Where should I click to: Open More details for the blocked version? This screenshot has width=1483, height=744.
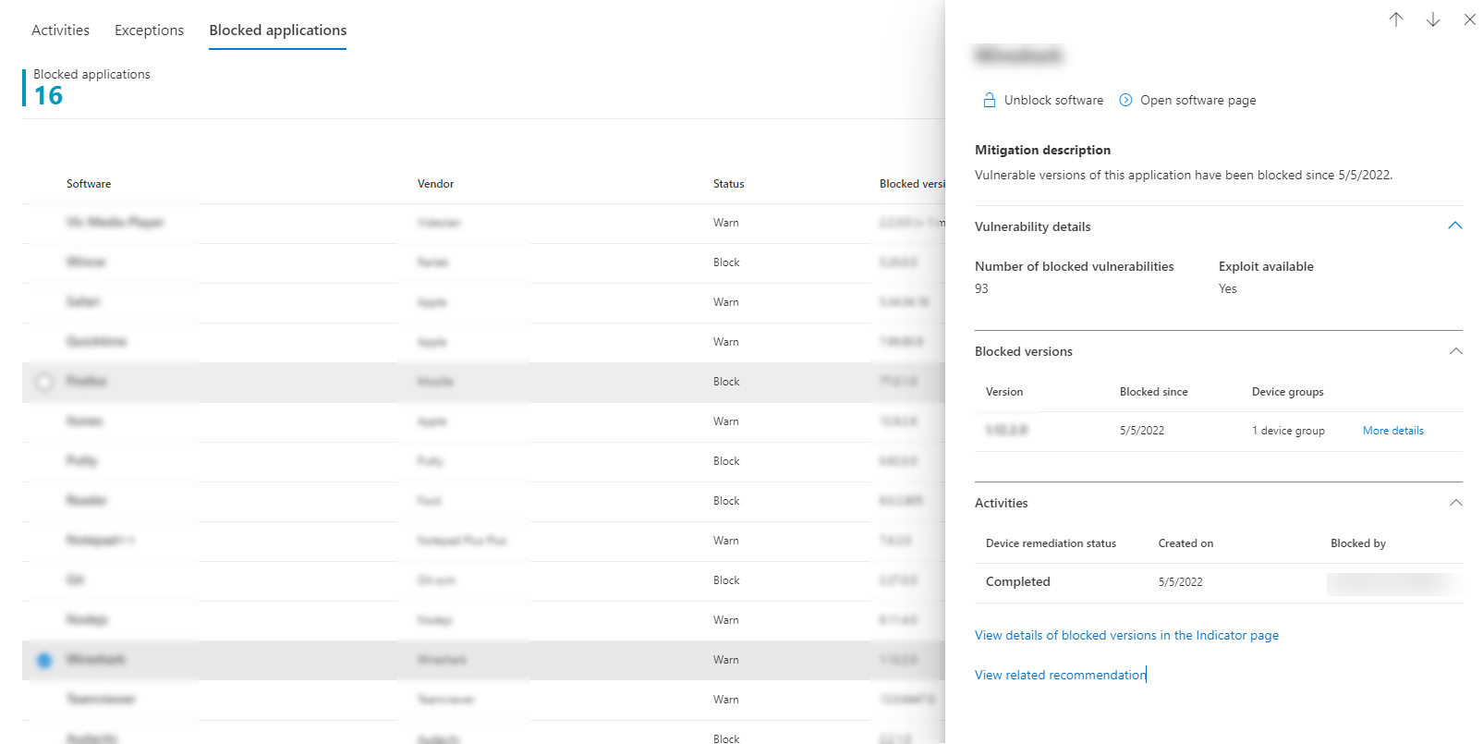[x=1392, y=431]
